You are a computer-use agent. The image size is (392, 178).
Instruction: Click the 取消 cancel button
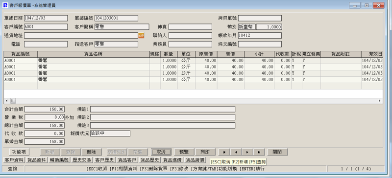coord(161,152)
